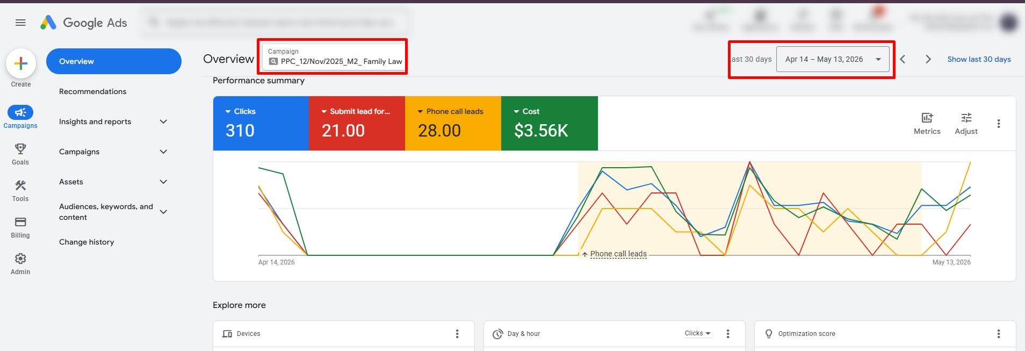
Task: Open Day & hour Clicks dropdown
Action: point(697,333)
